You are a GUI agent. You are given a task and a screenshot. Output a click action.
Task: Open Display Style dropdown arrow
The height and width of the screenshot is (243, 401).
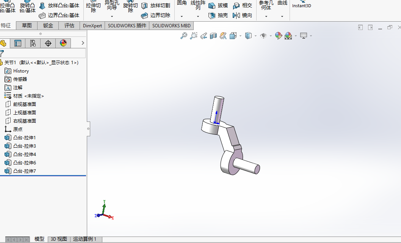[255, 36]
